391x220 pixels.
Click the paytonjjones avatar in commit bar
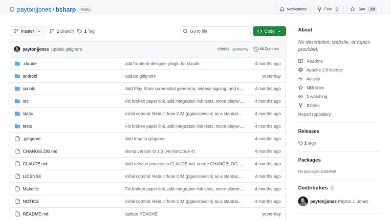(x=17, y=49)
